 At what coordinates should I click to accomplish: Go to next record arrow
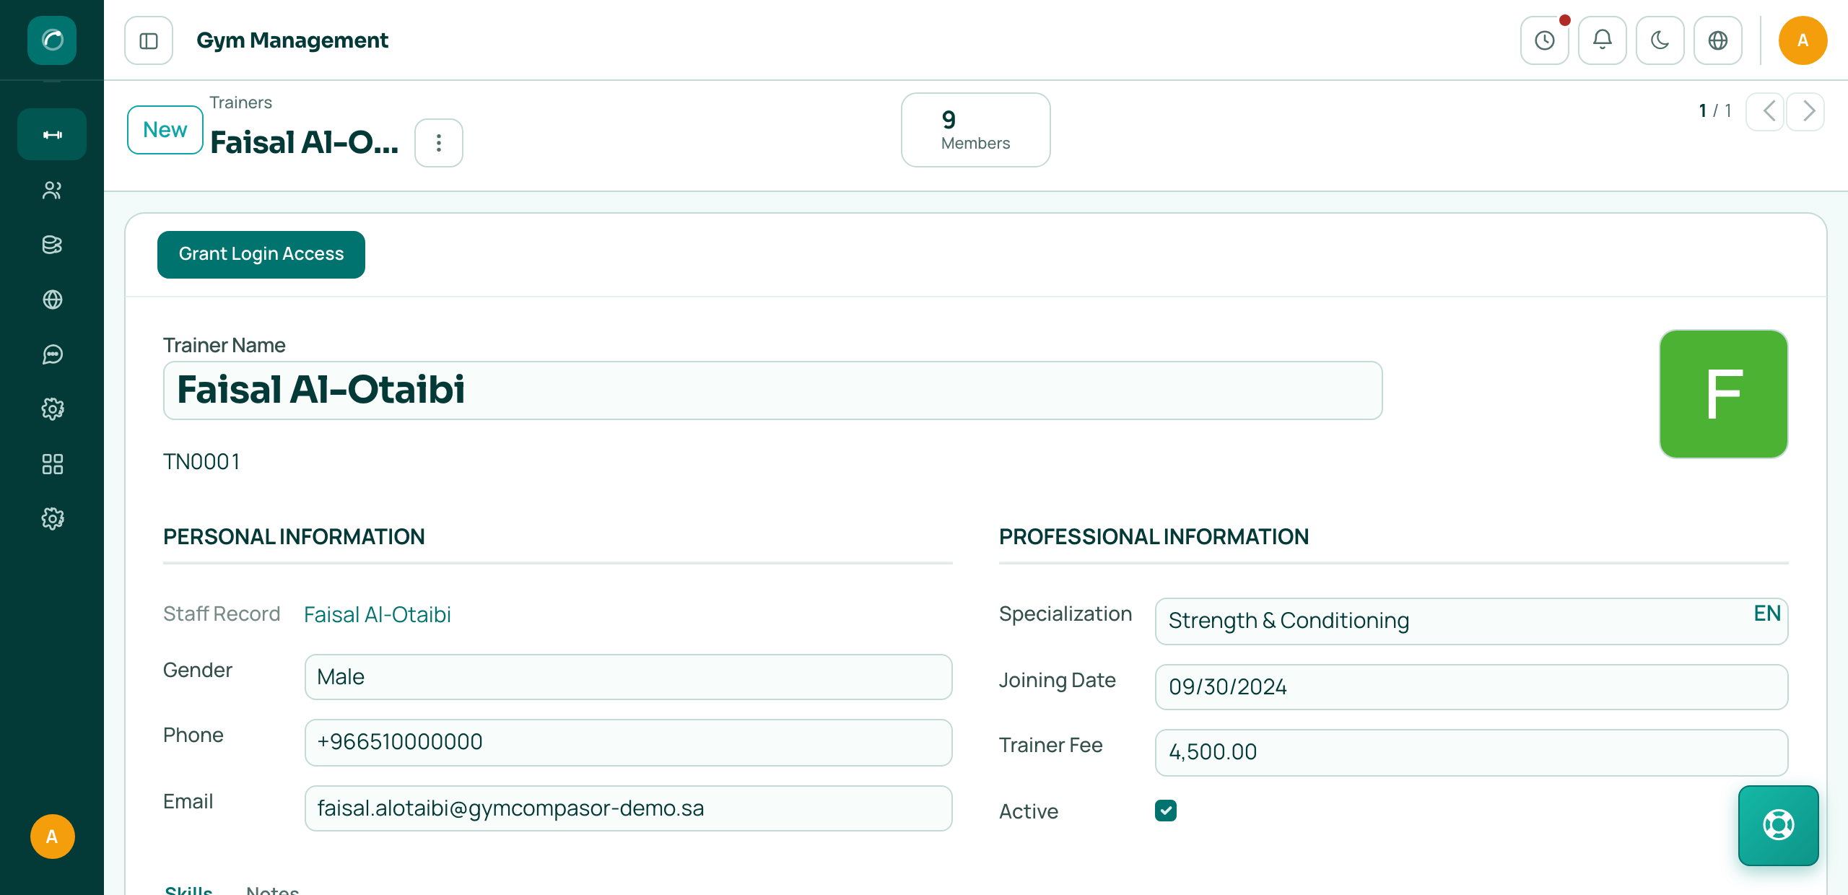coord(1805,111)
